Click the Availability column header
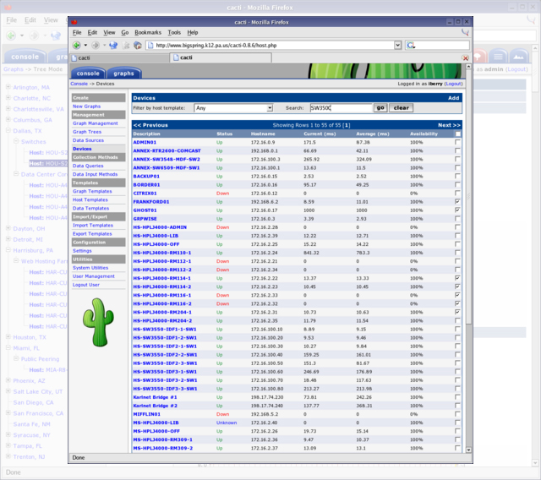This screenshot has height=480, width=541. [424, 134]
